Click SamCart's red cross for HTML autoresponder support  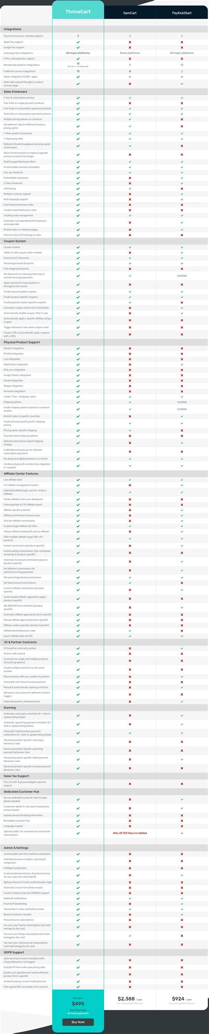point(130,58)
